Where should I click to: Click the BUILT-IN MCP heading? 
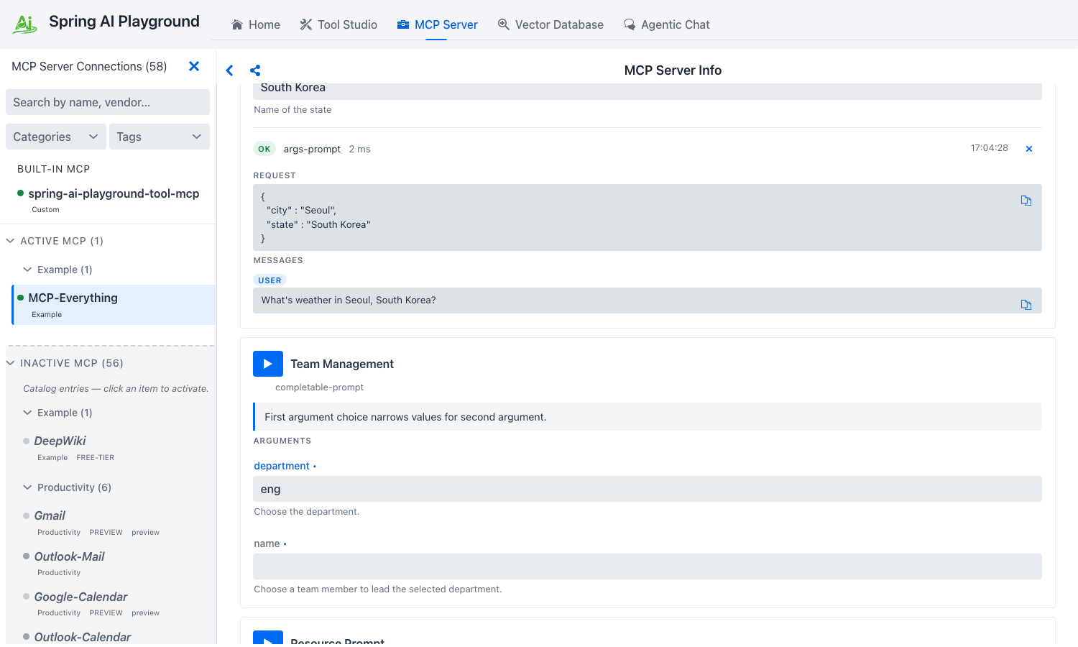[54, 169]
